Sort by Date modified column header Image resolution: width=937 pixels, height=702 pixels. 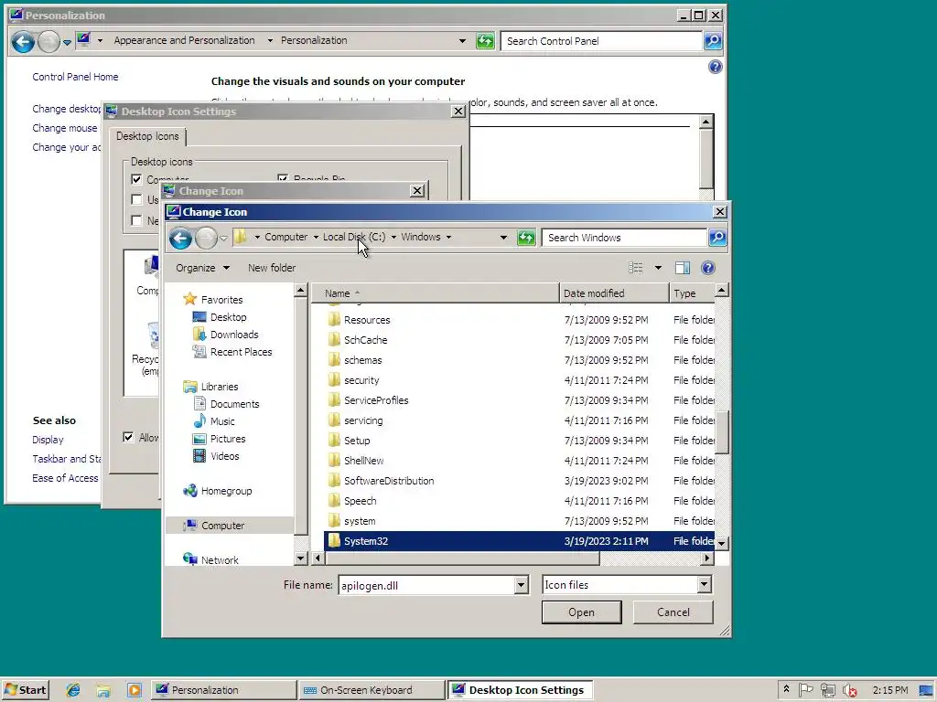click(614, 293)
